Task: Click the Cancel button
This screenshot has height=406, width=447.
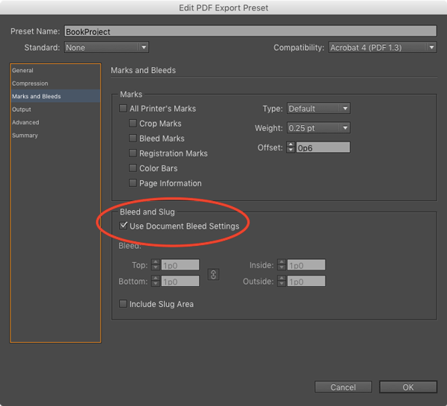Action: point(343,387)
